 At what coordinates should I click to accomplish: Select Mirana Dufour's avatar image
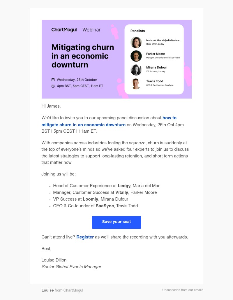tap(136, 70)
